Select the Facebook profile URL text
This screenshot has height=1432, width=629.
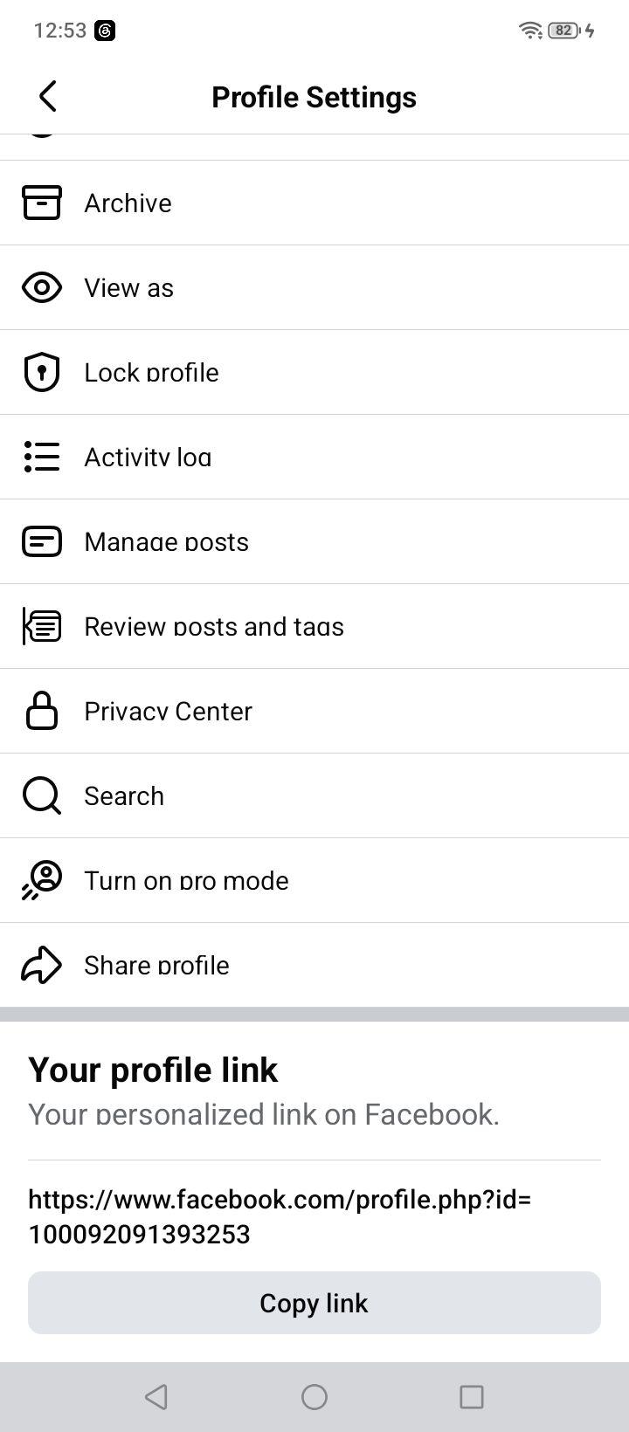280,1216
